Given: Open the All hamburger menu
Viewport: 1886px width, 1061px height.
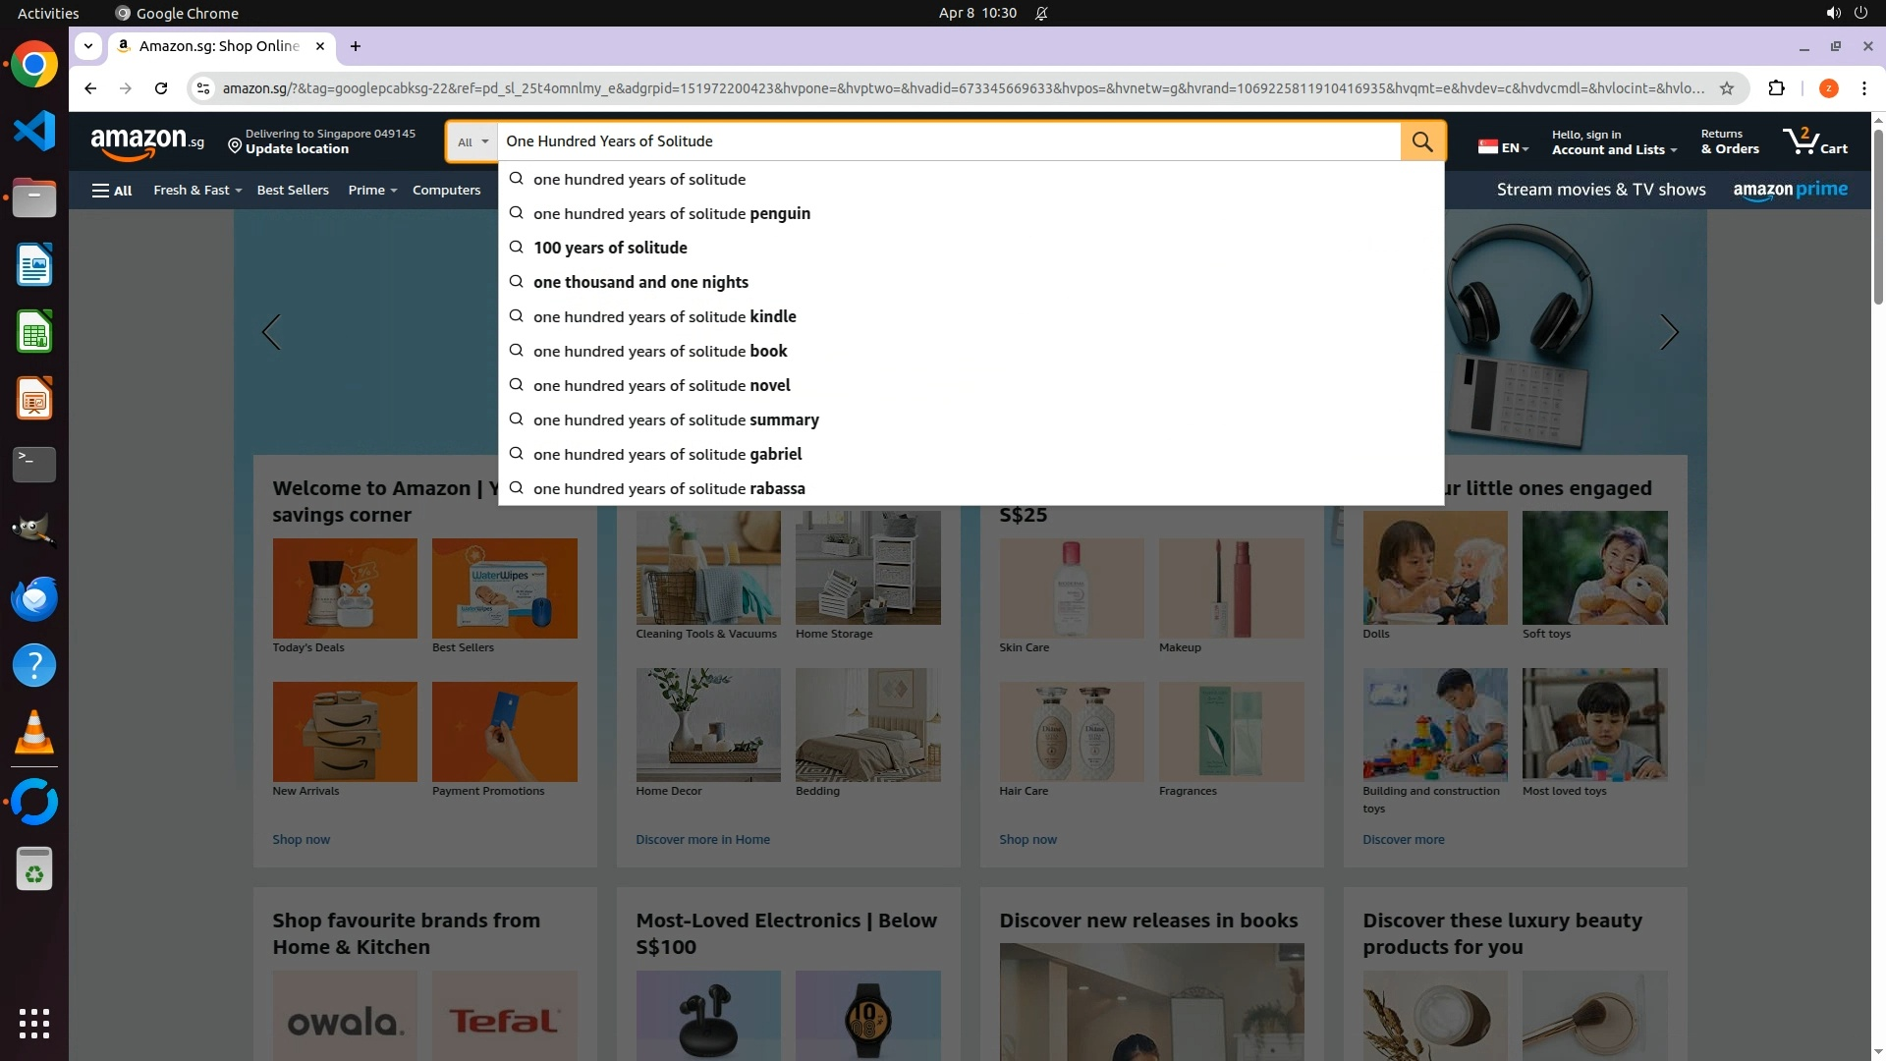Looking at the screenshot, I should [x=112, y=191].
